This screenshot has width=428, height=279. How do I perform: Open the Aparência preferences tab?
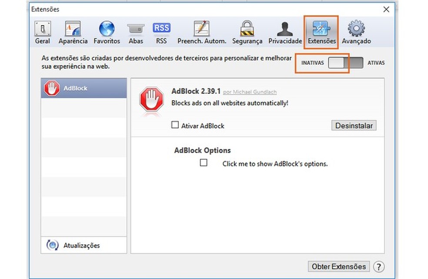pyautogui.click(x=73, y=33)
